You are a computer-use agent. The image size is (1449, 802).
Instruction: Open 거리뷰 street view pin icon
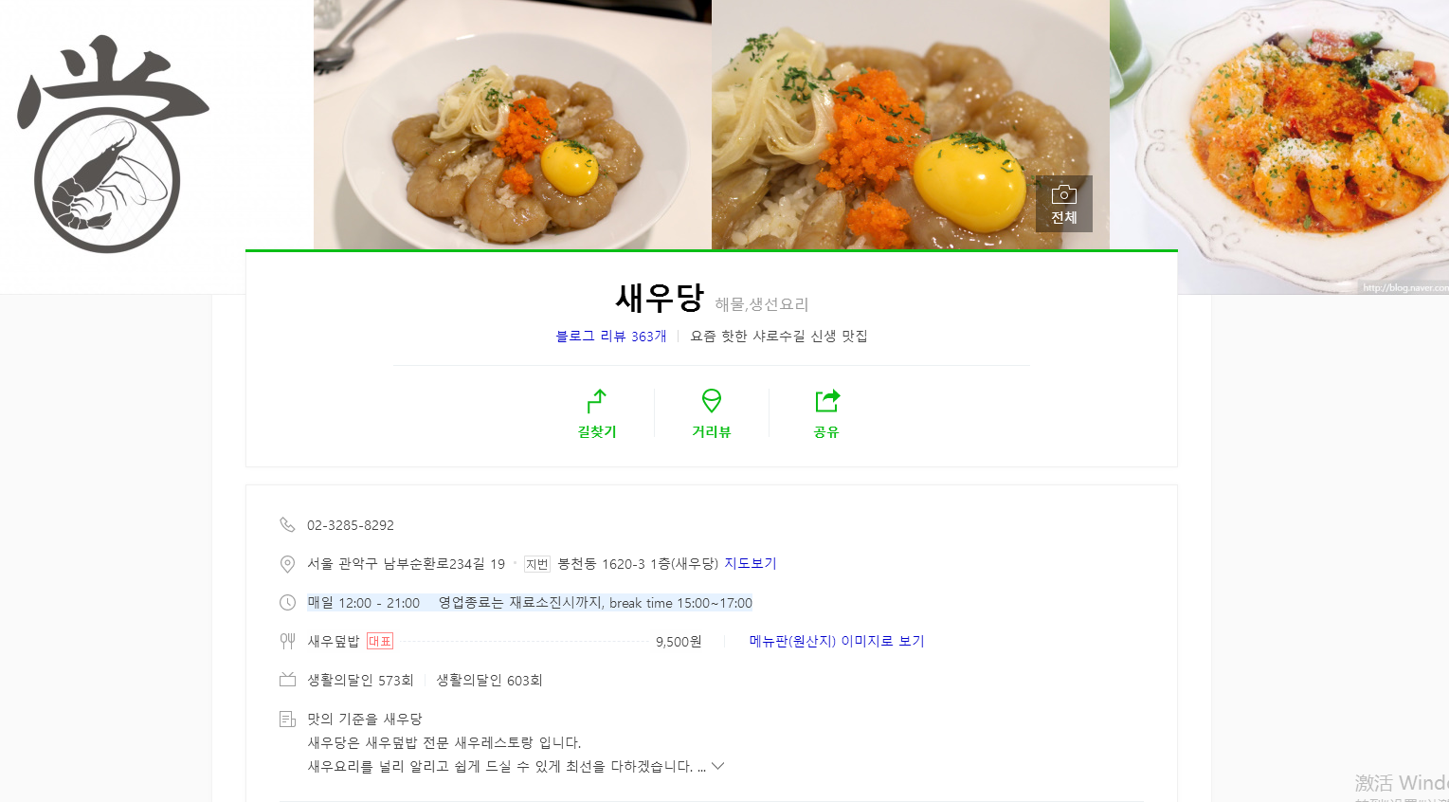point(712,401)
